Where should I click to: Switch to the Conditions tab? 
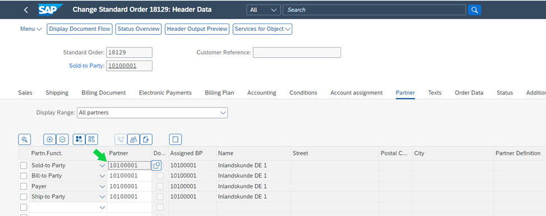[304, 93]
